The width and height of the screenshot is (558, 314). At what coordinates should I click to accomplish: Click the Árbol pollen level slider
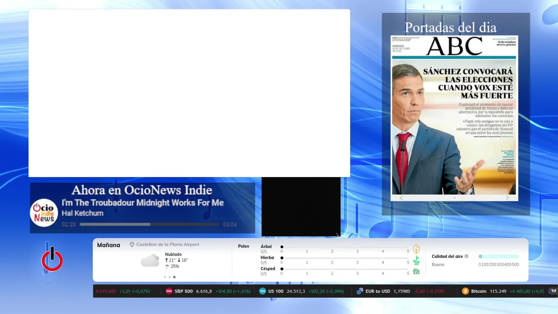(345, 247)
